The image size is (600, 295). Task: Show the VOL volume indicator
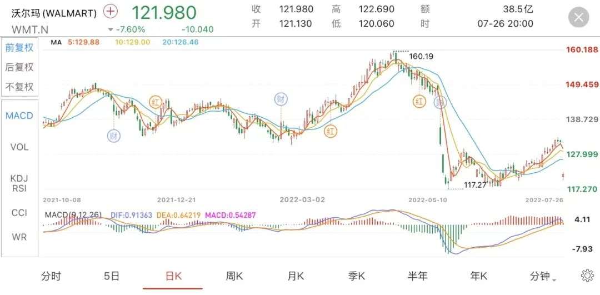point(19,147)
